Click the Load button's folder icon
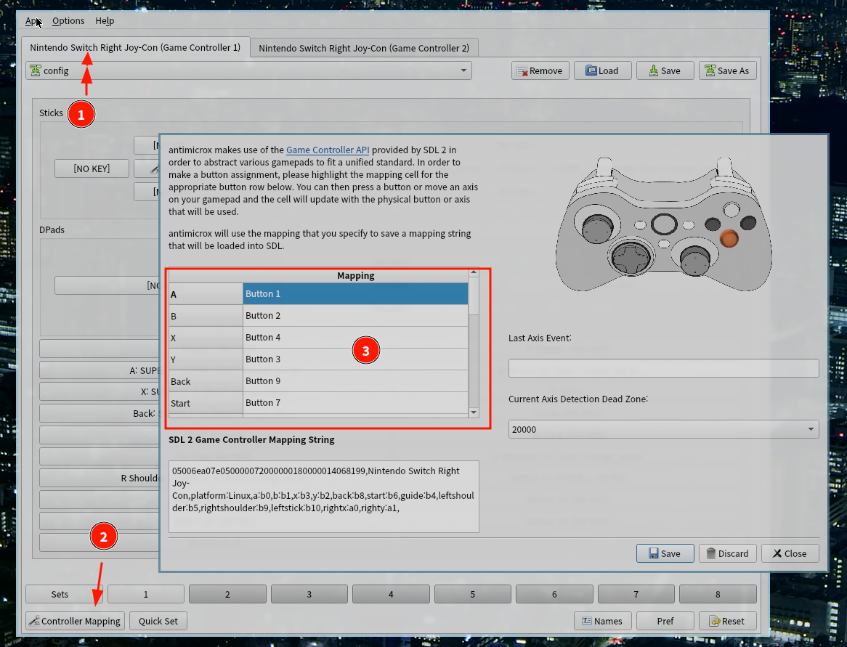847x647 pixels. point(591,70)
